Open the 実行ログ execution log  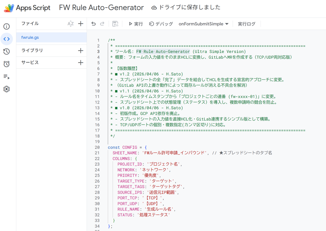pyautogui.click(x=247, y=24)
